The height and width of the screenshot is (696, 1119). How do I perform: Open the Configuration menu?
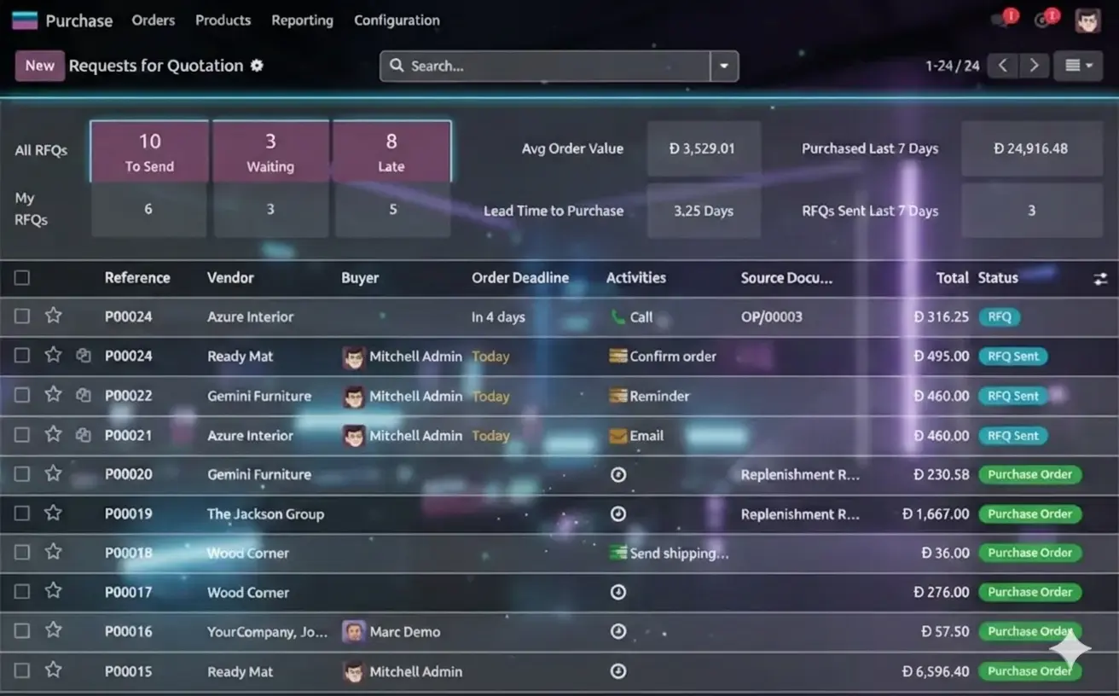(397, 20)
